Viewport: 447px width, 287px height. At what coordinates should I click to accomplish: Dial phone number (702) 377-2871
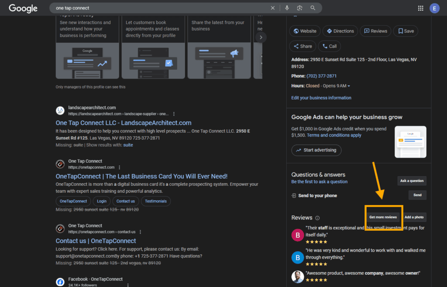pyautogui.click(x=321, y=76)
